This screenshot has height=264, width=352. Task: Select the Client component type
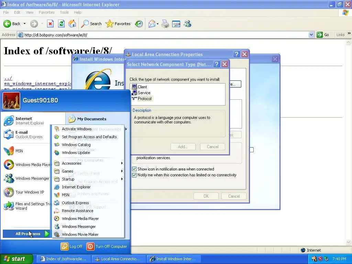pos(140,87)
